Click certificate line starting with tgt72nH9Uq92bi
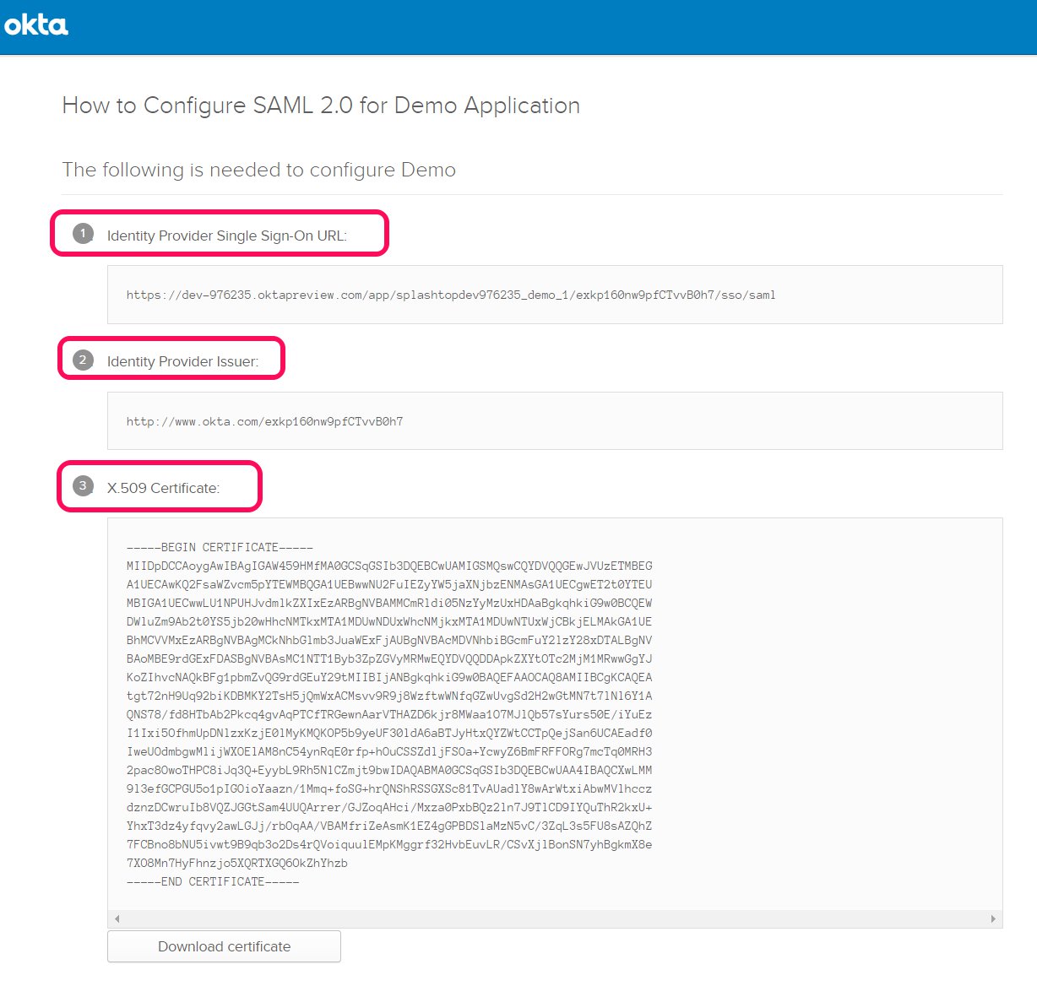Image resolution: width=1037 pixels, height=986 pixels. point(389,696)
